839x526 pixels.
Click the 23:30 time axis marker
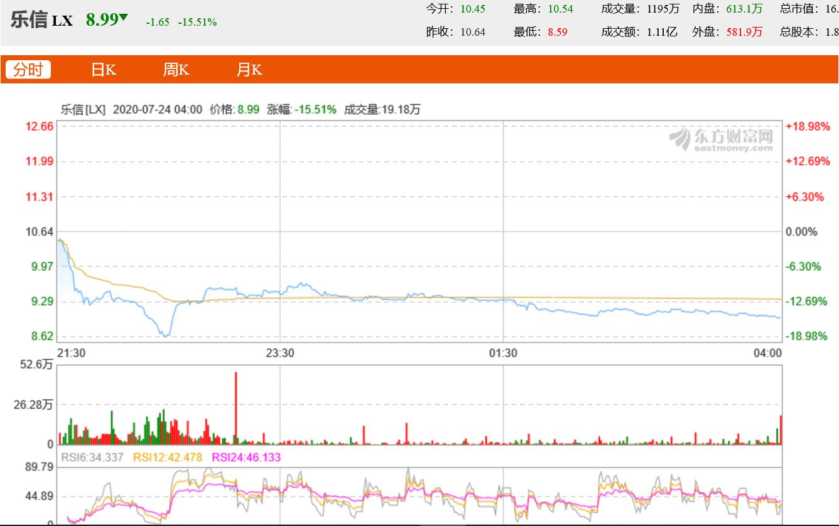click(279, 353)
